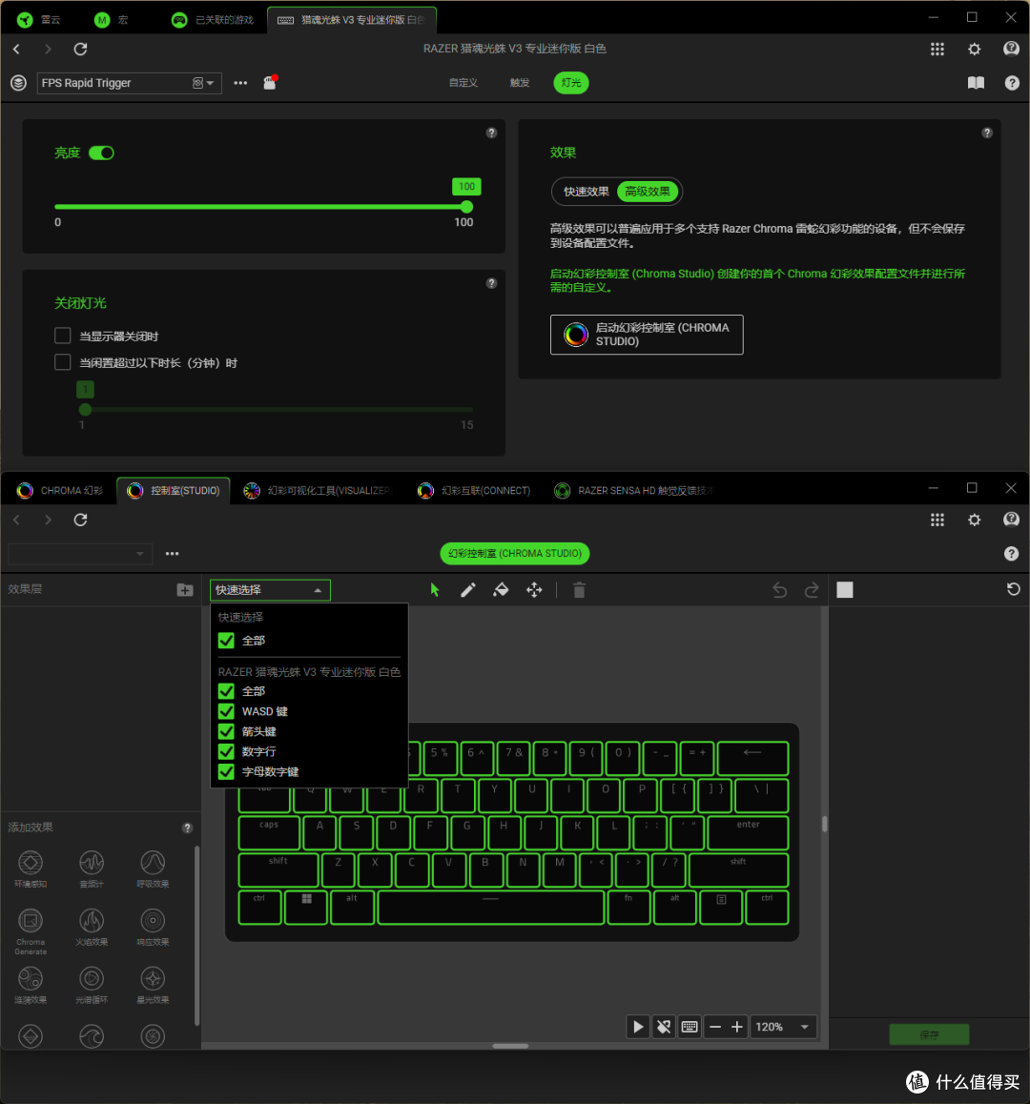Toggle the 亮度 brightness switch

pyautogui.click(x=101, y=153)
